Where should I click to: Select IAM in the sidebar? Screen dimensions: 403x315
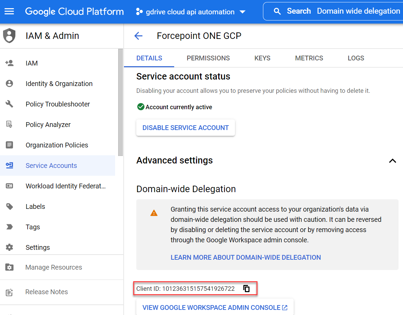click(31, 63)
